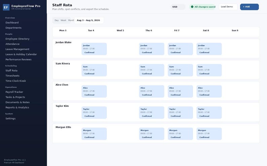267x166 pixels.
Task: Open the USD currency dropdown
Action: (178, 7)
